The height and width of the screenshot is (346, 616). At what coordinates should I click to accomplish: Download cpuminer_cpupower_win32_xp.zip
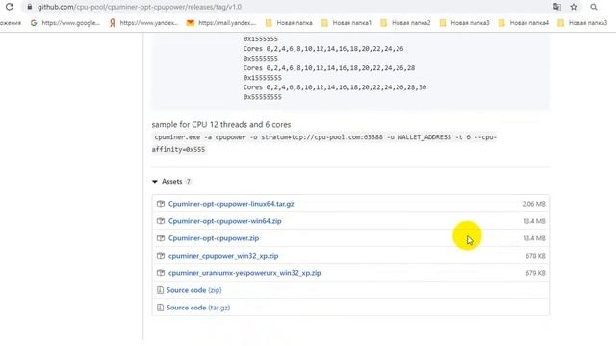223,256
